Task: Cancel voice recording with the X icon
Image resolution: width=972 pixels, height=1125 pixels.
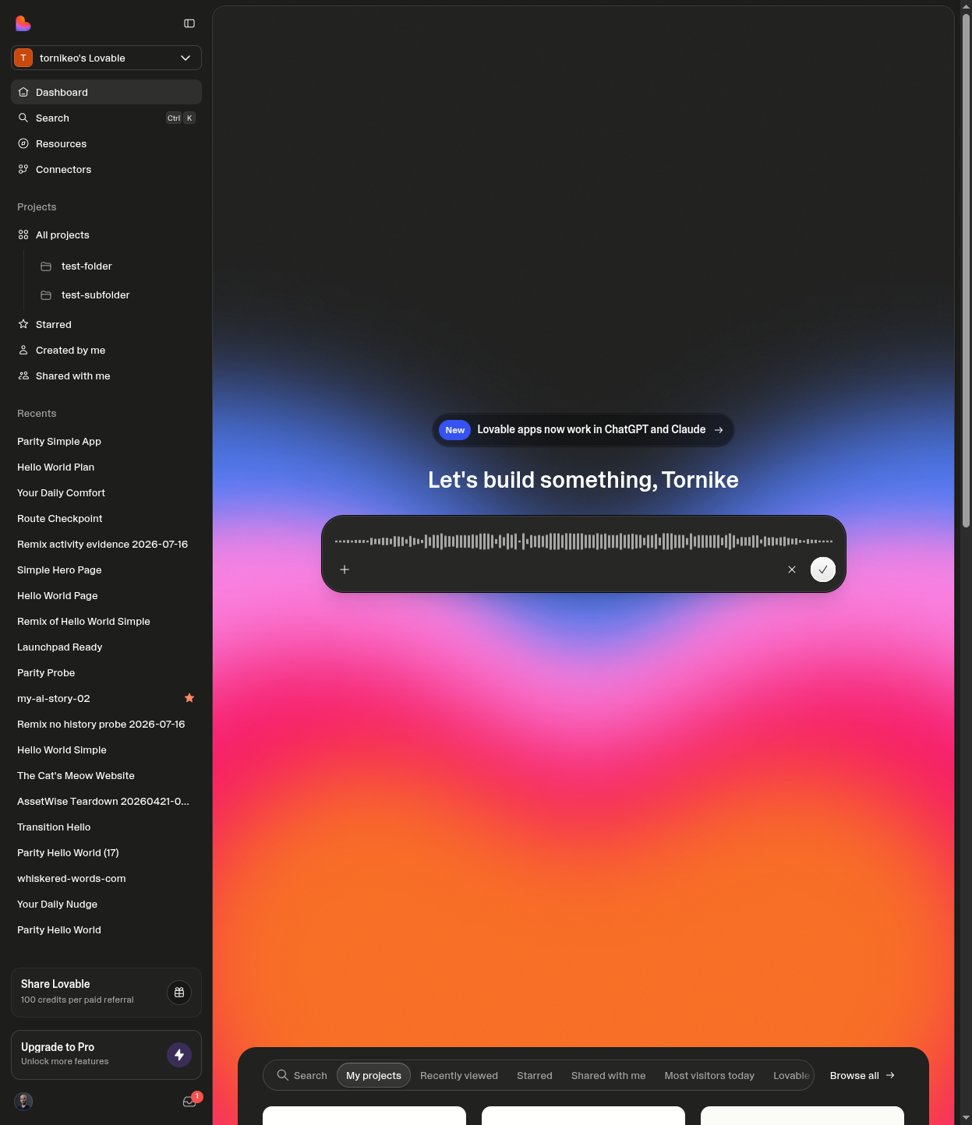Action: (x=792, y=570)
